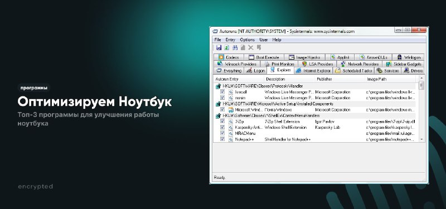Image resolution: width=446 pixels, height=209 pixels.
Task: Select "Igor Pavlov" publisher cell
Action: 325,121
